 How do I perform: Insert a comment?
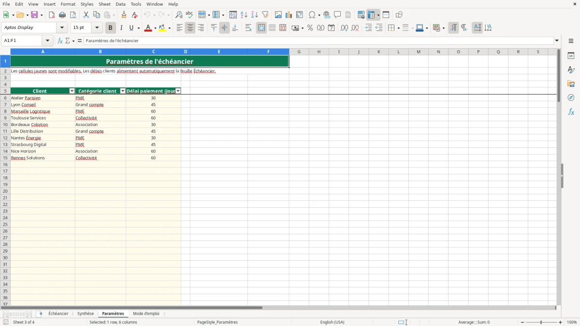click(x=337, y=15)
